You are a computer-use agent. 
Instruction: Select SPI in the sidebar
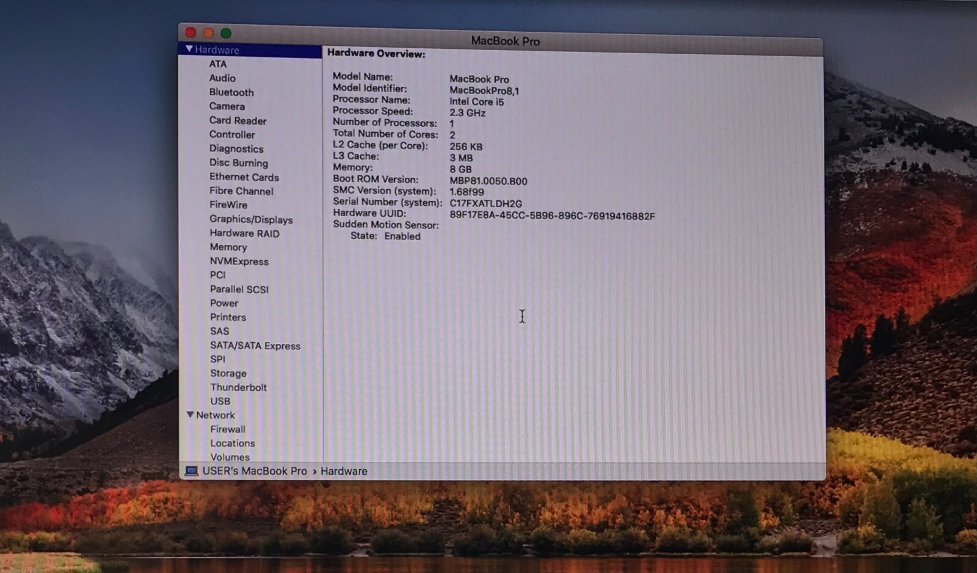click(218, 359)
